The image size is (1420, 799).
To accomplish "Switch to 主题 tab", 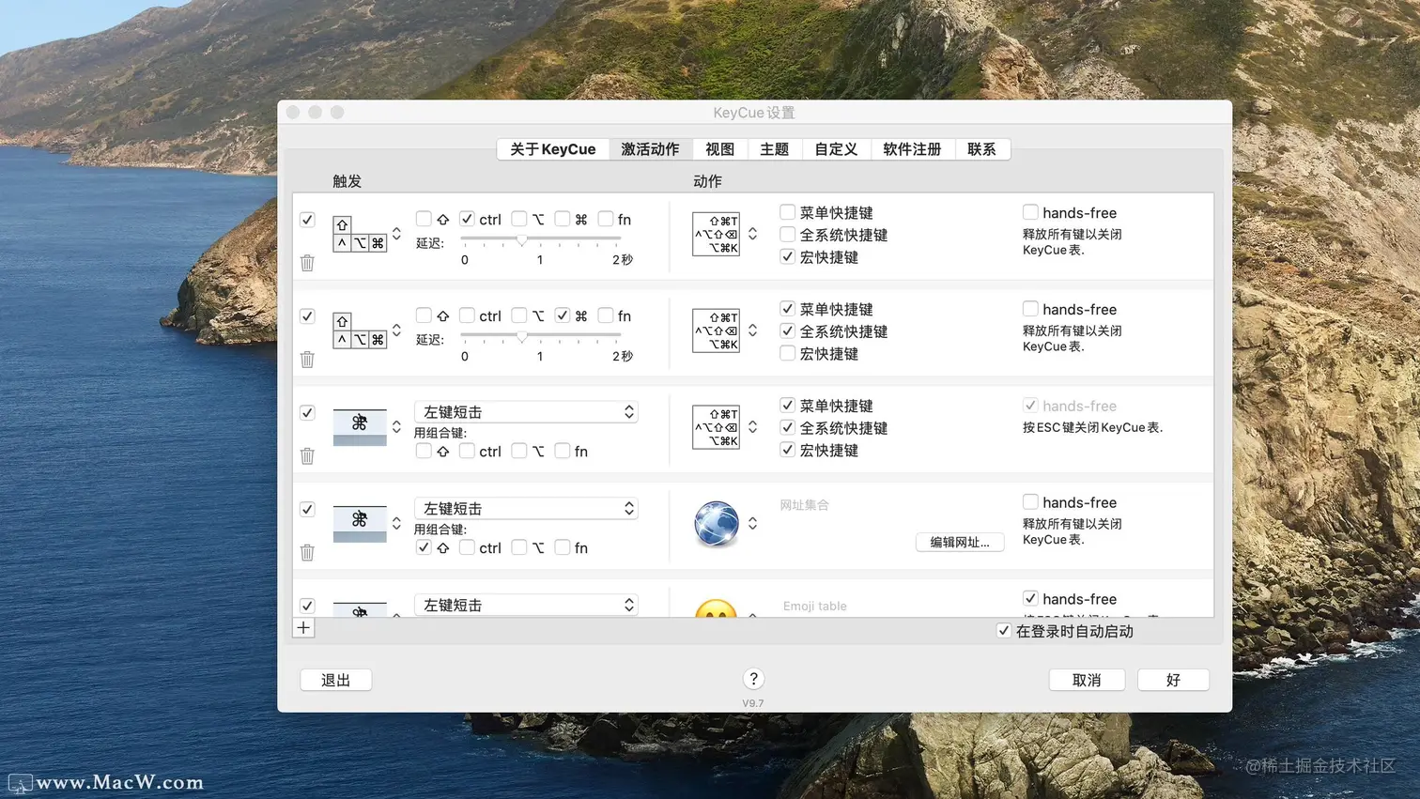I will (x=775, y=149).
